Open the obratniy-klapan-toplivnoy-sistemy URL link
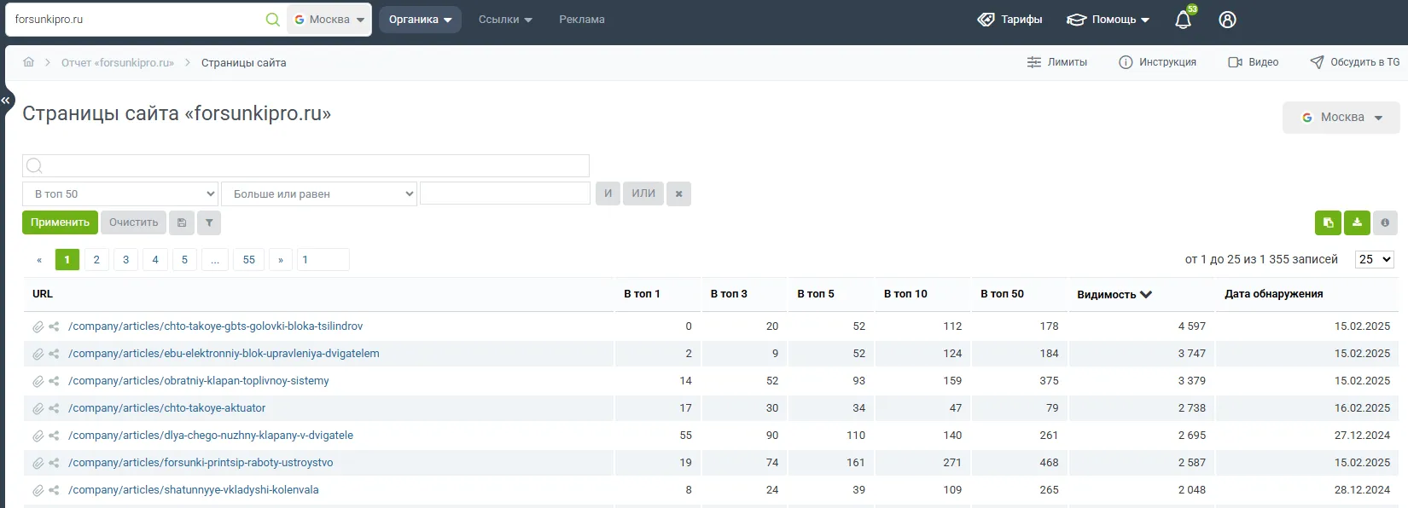This screenshot has width=1408, height=508. point(198,381)
